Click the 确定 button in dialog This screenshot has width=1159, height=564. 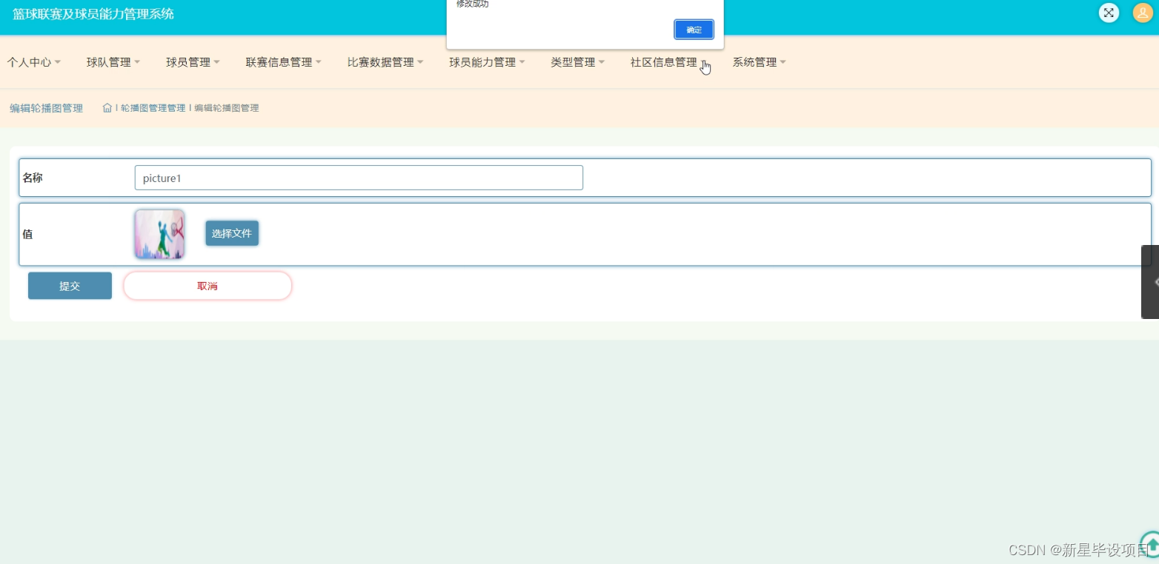click(x=694, y=30)
